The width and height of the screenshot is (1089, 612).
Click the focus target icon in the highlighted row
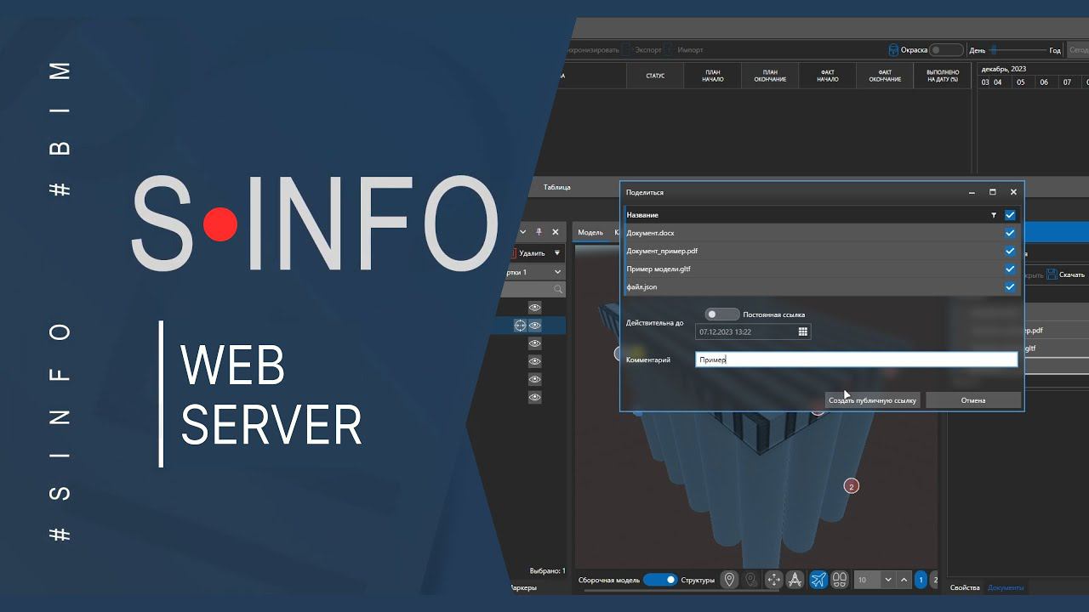pos(520,325)
